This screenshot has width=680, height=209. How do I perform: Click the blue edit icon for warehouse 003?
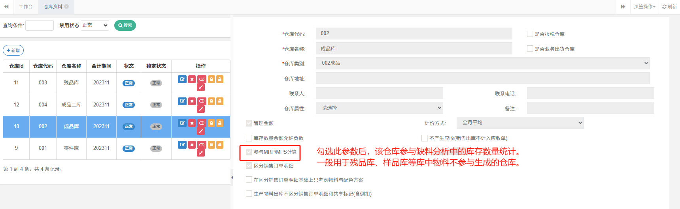point(182,79)
